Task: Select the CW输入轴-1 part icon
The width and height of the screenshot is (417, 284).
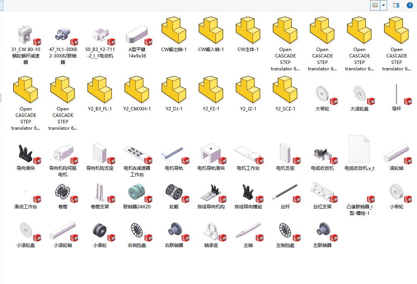Action: click(211, 30)
